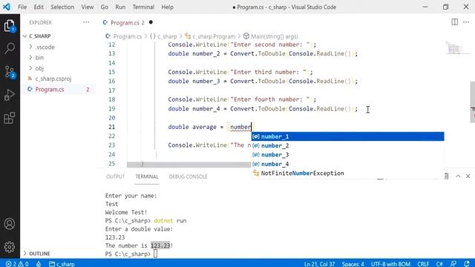475x267 pixels.
Task: Click C# language mode in status bar
Action: click(x=439, y=264)
